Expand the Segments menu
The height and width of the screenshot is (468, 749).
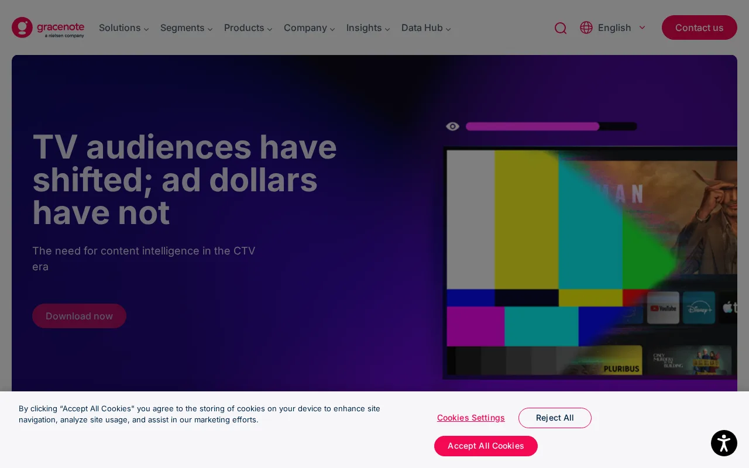(186, 28)
